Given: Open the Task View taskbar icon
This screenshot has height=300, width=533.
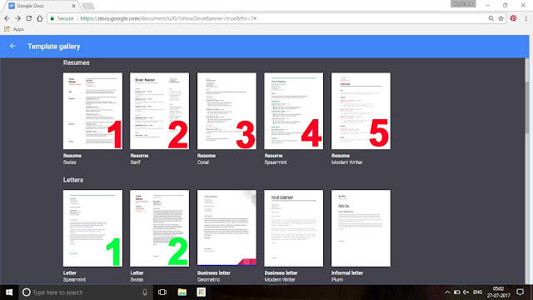Looking at the screenshot, I should (162, 292).
